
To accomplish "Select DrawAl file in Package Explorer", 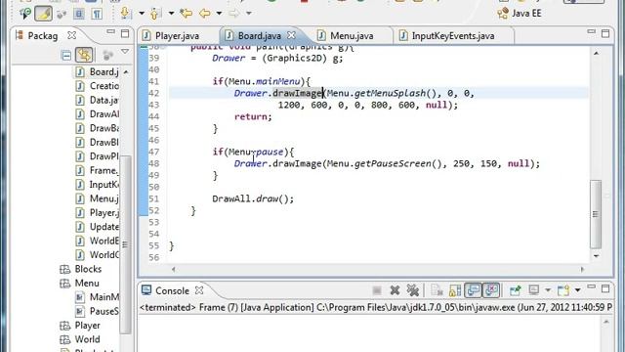I will click(x=98, y=114).
